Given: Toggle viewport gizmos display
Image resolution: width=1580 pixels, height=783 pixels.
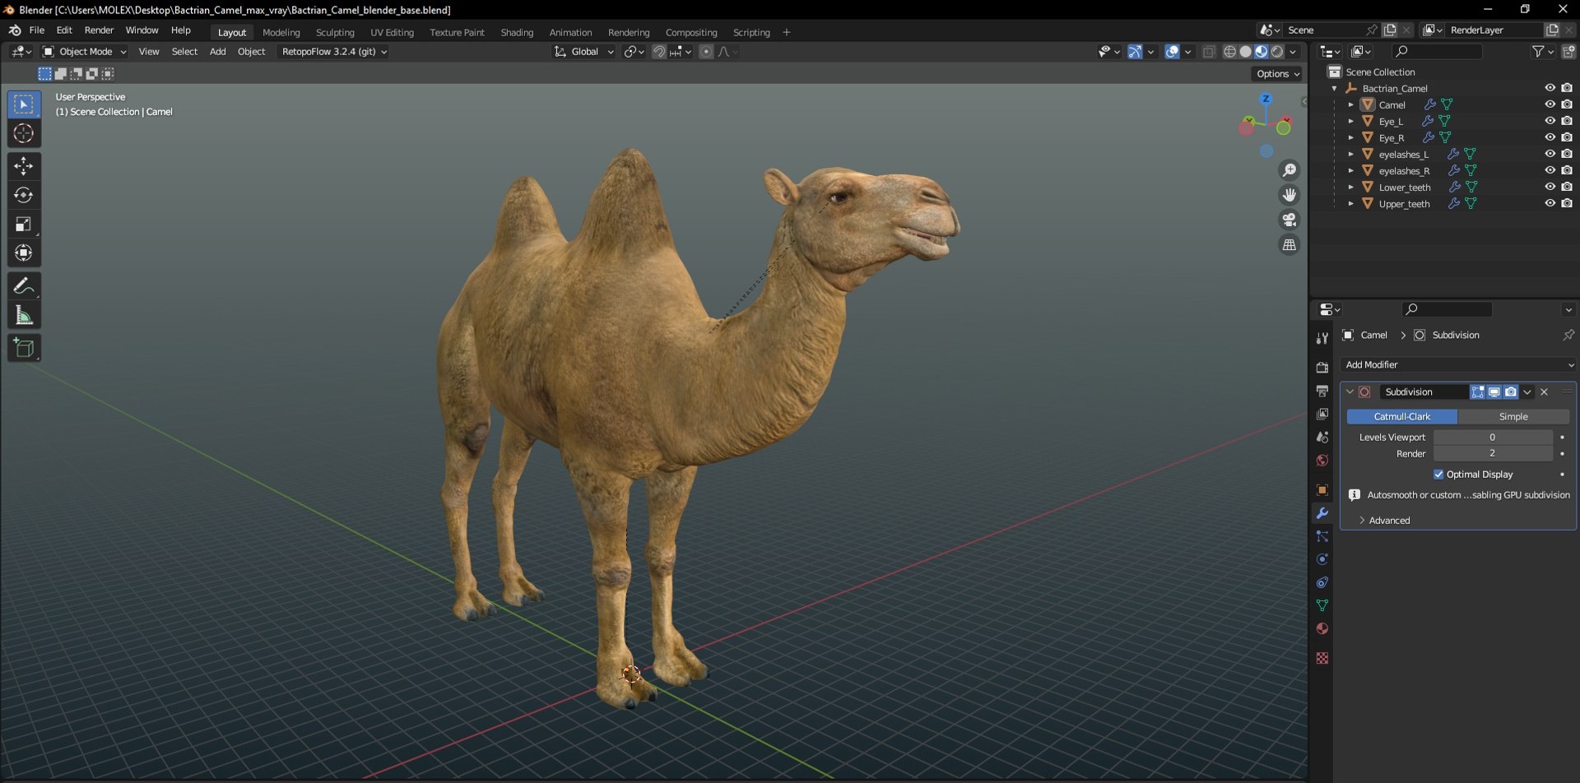Looking at the screenshot, I should 1135,51.
